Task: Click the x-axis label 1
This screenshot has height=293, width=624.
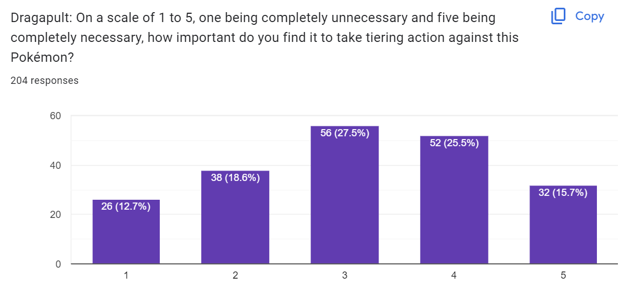Action: tap(126, 275)
